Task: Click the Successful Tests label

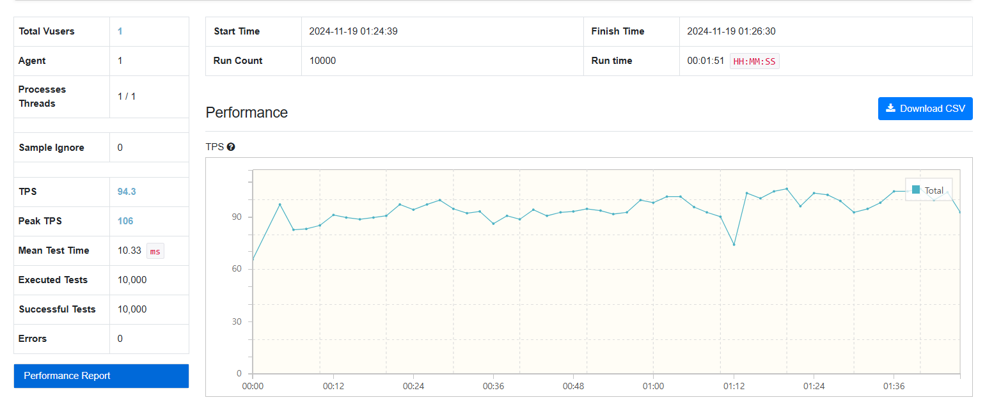Action: (57, 309)
